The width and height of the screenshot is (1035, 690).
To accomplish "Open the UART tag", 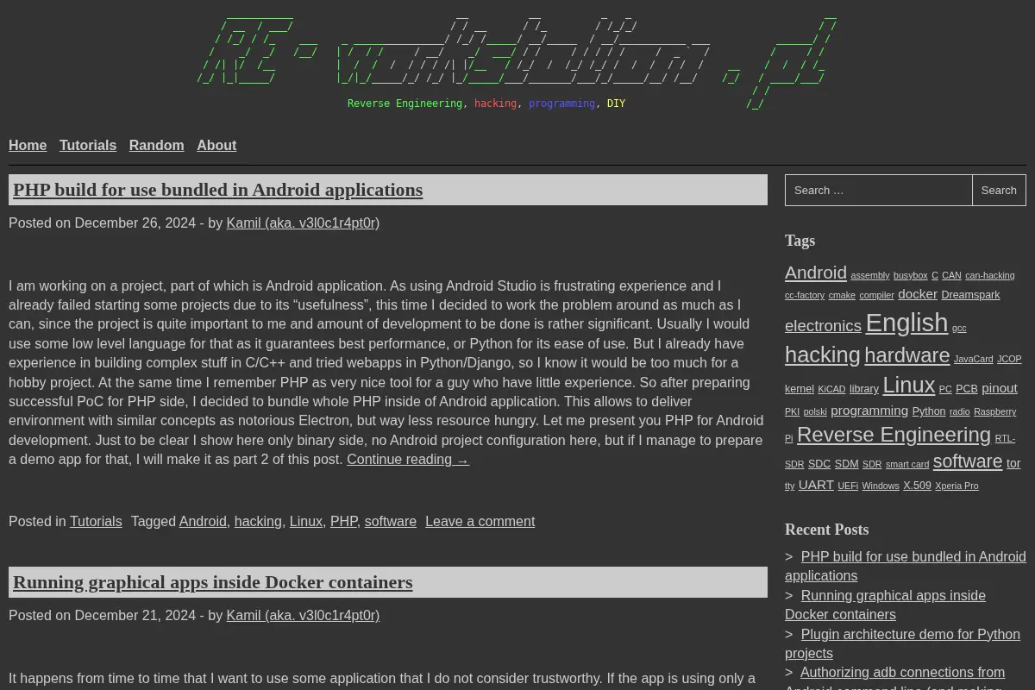I will (x=816, y=485).
